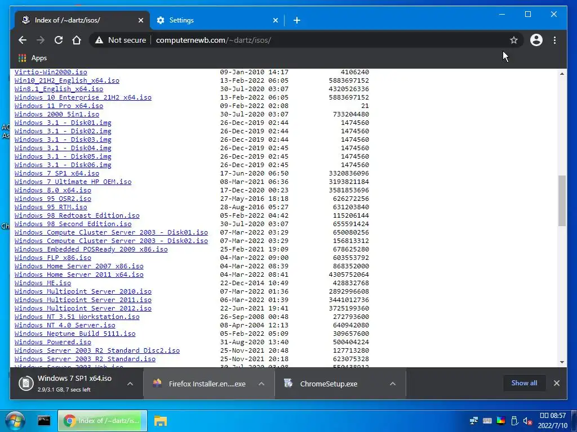Close the Index of /~dartz/isos/ tab
The height and width of the screenshot is (432, 577).
pyautogui.click(x=140, y=20)
